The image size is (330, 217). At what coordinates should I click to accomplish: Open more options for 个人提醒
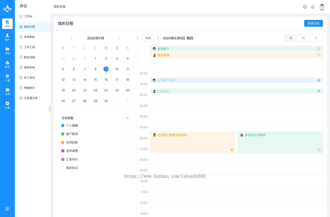128,126
